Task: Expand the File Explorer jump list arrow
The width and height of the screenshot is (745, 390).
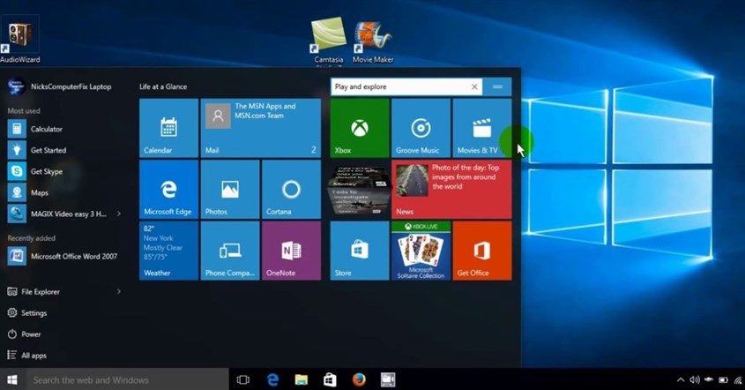Action: [x=119, y=291]
